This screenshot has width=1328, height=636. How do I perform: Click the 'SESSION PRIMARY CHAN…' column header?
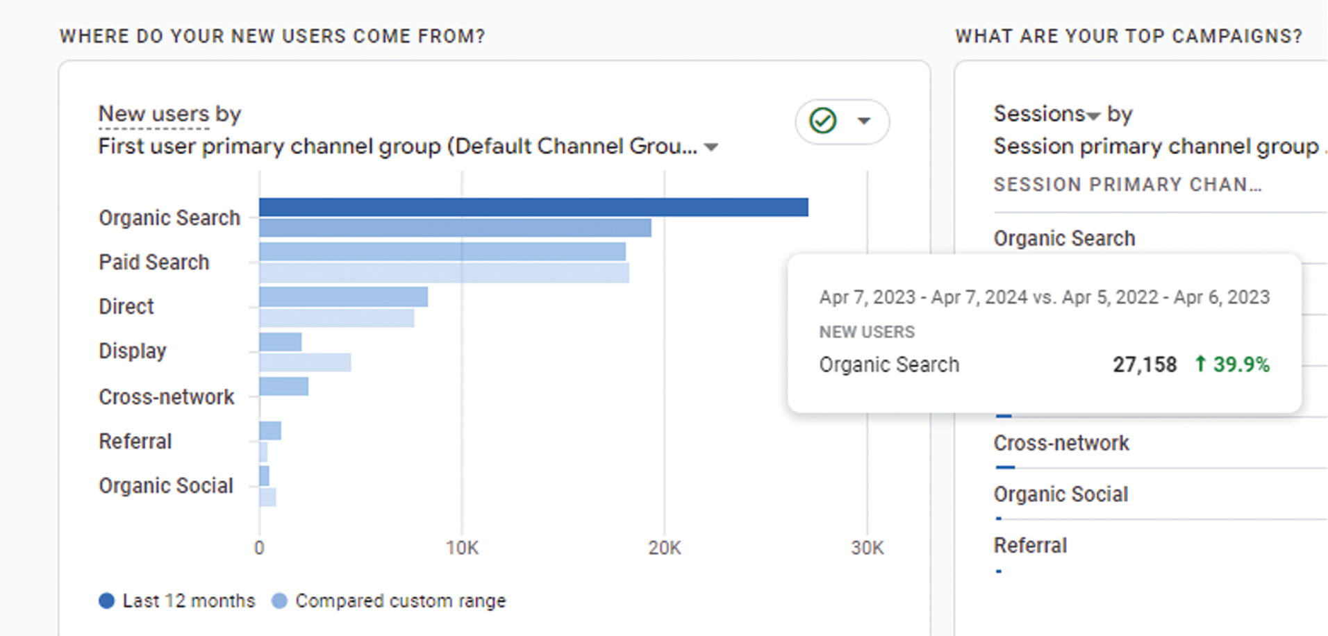(x=1128, y=185)
